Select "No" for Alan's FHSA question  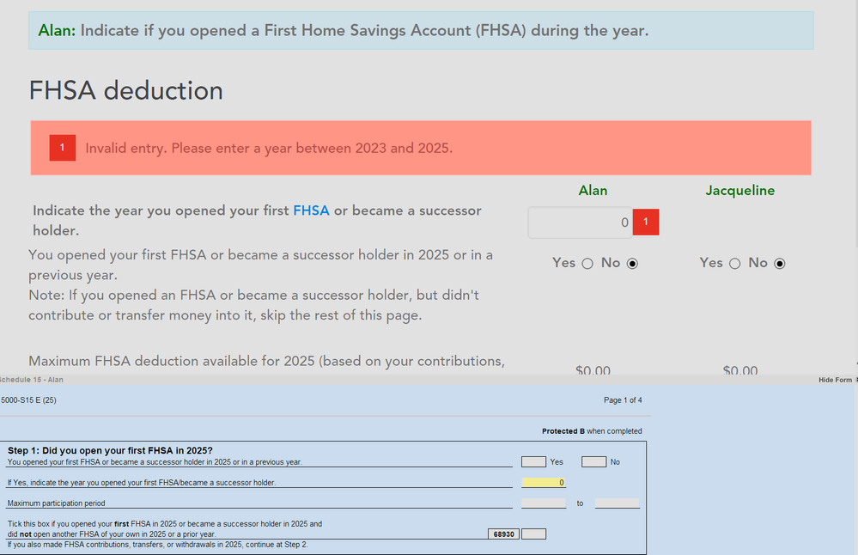[x=631, y=264]
